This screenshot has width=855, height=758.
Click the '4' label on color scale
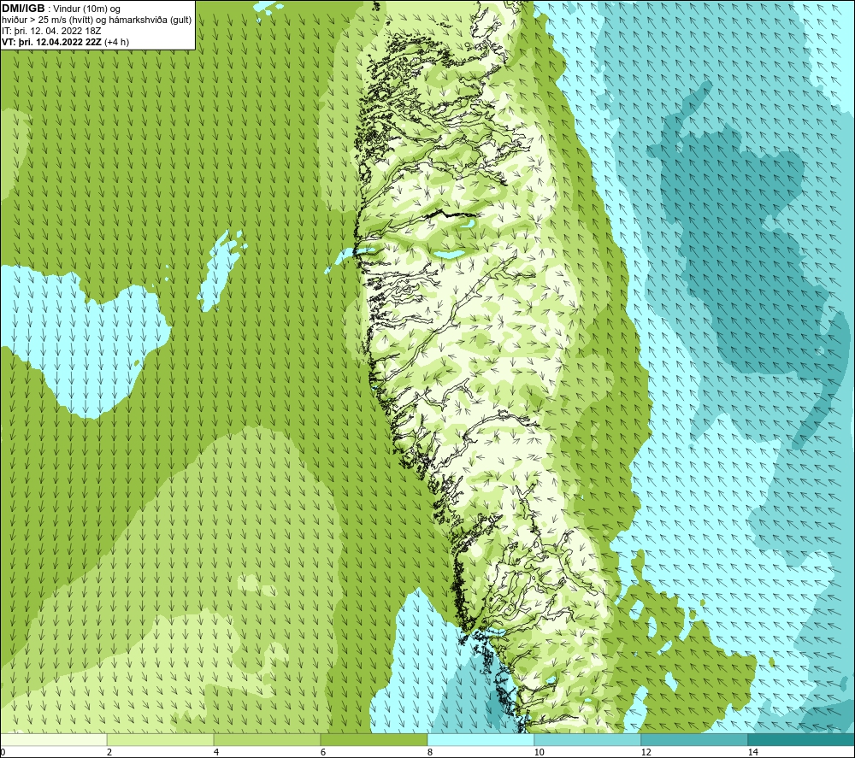pyautogui.click(x=216, y=752)
